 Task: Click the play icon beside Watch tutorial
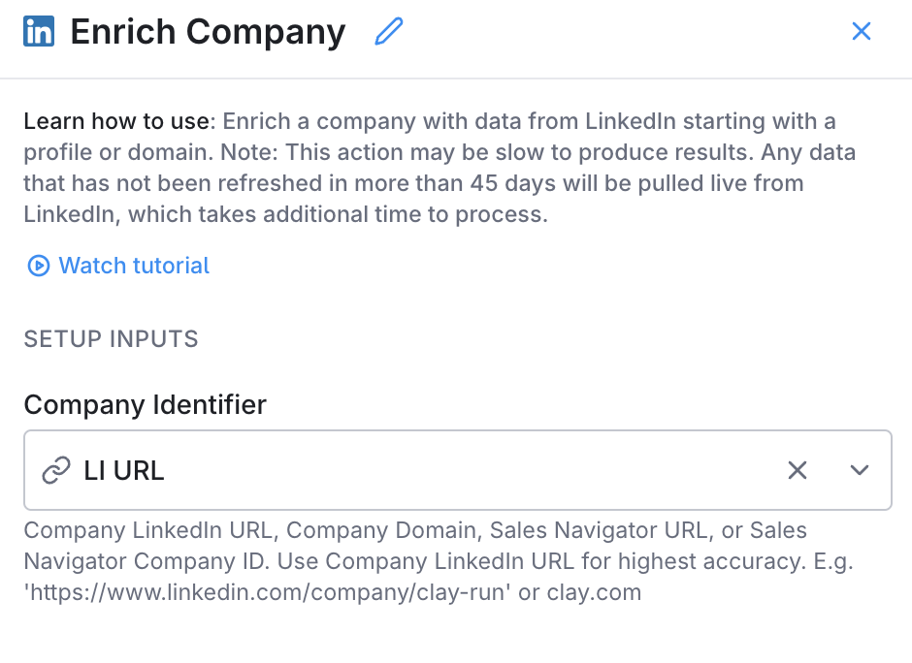coord(38,266)
